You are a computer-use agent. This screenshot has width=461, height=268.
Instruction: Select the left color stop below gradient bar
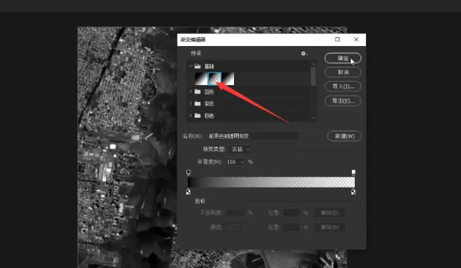[189, 192]
